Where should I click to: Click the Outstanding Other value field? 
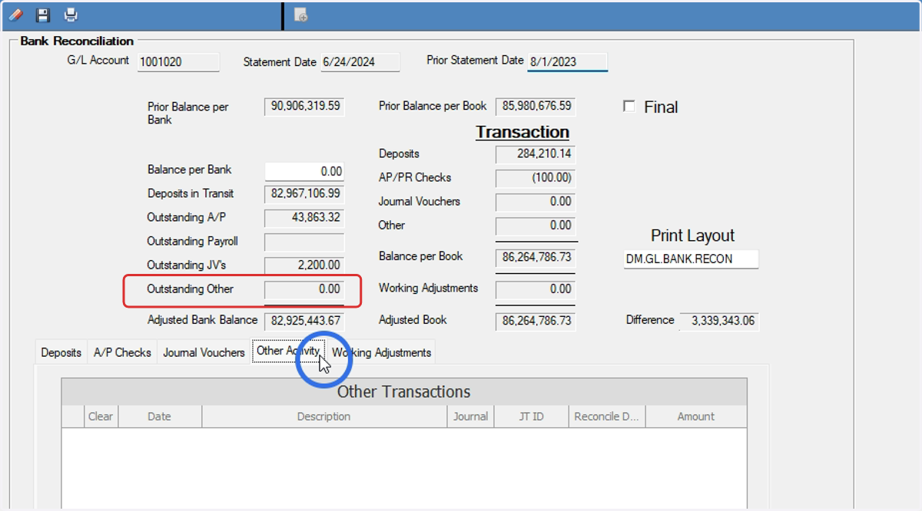[x=304, y=290]
